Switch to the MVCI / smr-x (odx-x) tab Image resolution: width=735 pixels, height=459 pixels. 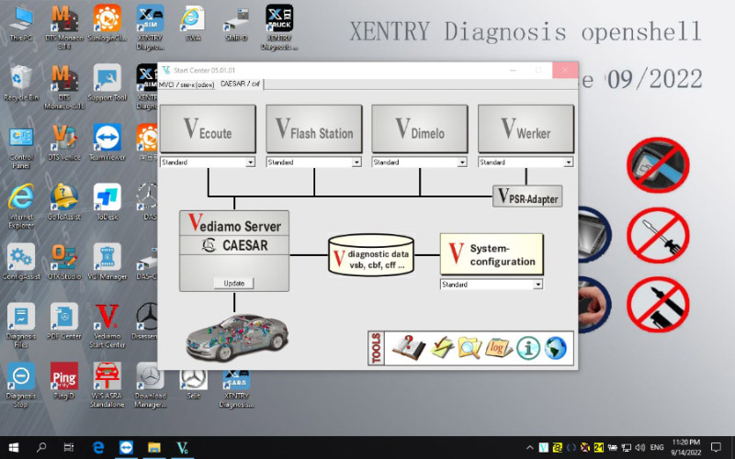(x=187, y=84)
